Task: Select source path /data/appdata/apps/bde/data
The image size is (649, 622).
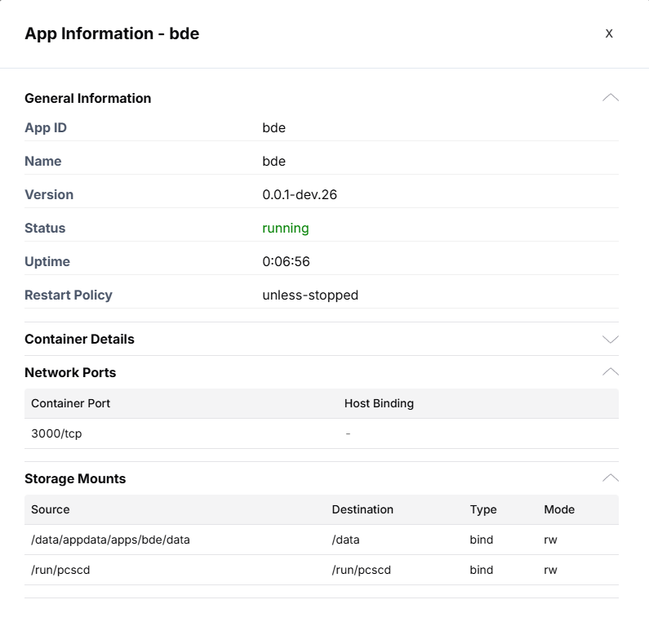Action: coord(110,540)
